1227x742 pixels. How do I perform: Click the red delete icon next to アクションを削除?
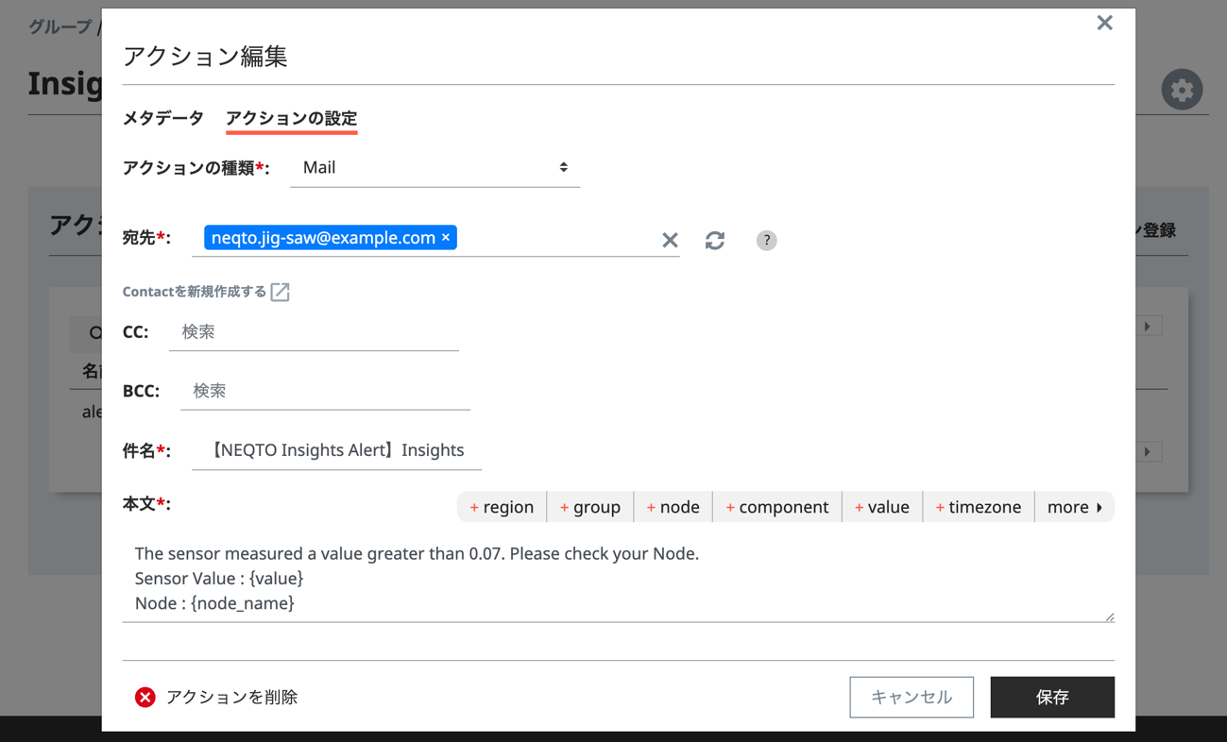coord(144,697)
